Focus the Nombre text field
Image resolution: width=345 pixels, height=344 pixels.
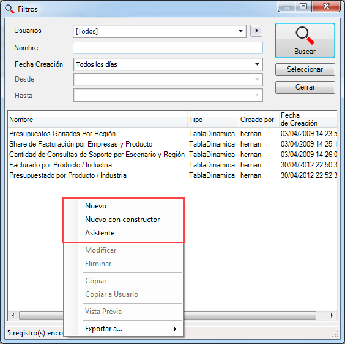(x=168, y=48)
